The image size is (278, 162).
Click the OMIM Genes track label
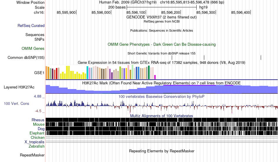point(33,48)
